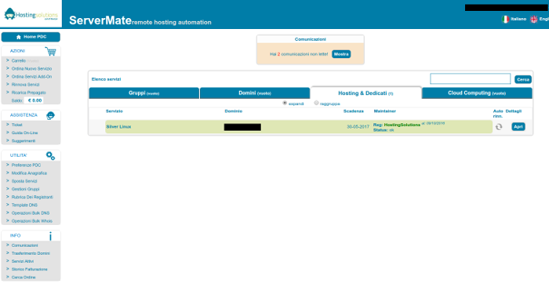This screenshot has height=283, width=549.
Task: Click the 'Elenco servizi' heading
Action: click(x=106, y=79)
